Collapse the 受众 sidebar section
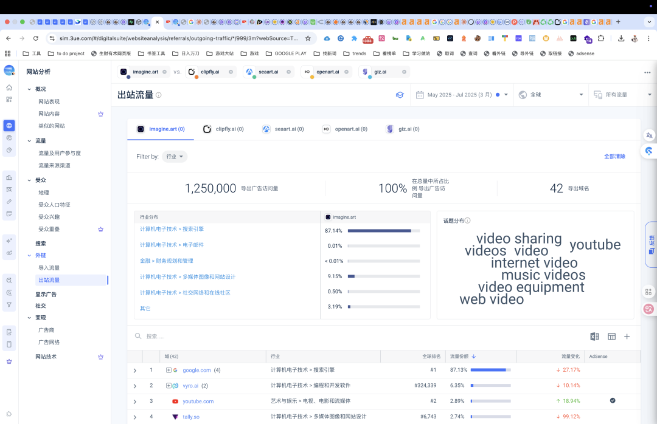Viewport: 657px width, 424px height. pos(29,180)
